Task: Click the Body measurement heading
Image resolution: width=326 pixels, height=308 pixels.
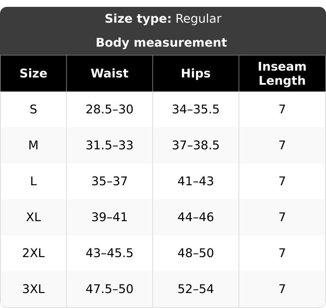Action: [x=162, y=43]
